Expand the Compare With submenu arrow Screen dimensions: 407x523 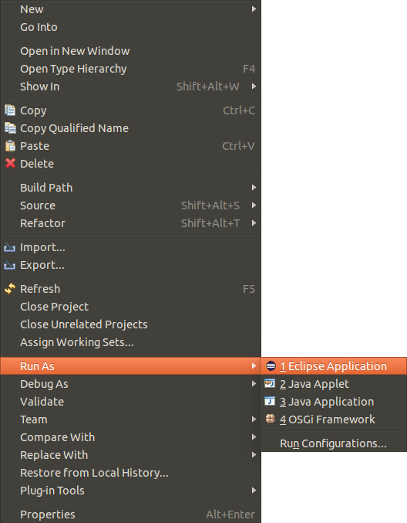[x=254, y=436]
